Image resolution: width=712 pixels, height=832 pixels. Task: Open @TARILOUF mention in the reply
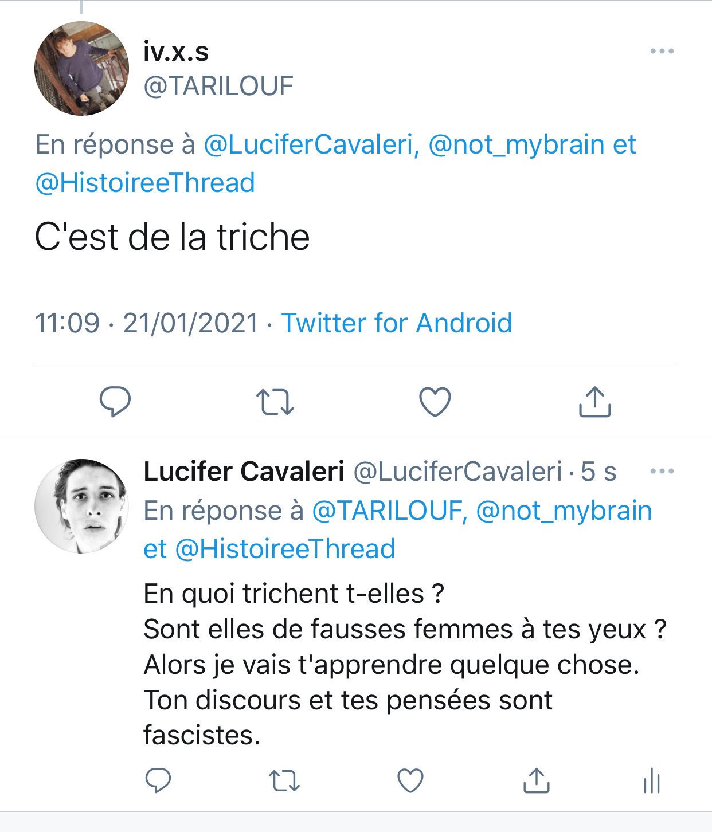point(388,511)
